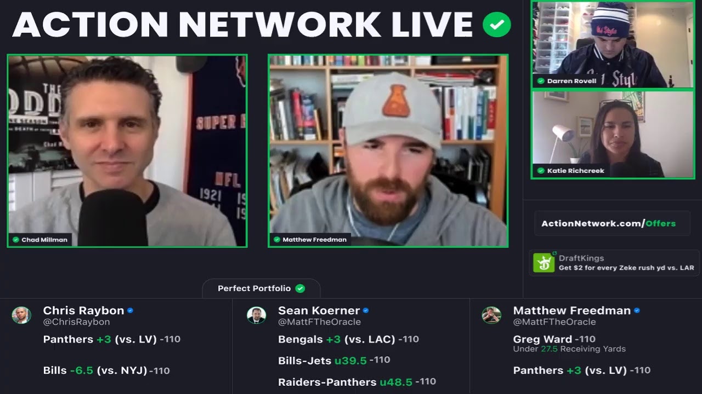This screenshot has height=394, width=702.
Task: Click the green check on Chad Millman's label
Action: coord(16,240)
